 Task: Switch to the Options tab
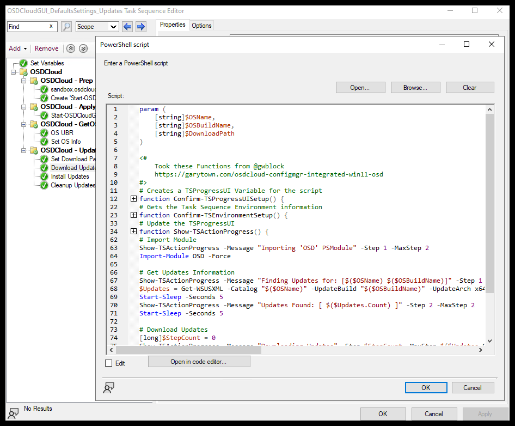point(201,25)
